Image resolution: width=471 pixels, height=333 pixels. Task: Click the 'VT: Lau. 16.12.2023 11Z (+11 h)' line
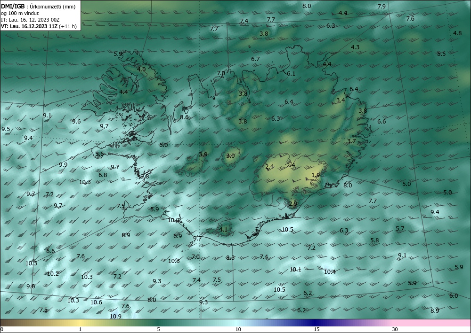point(39,26)
